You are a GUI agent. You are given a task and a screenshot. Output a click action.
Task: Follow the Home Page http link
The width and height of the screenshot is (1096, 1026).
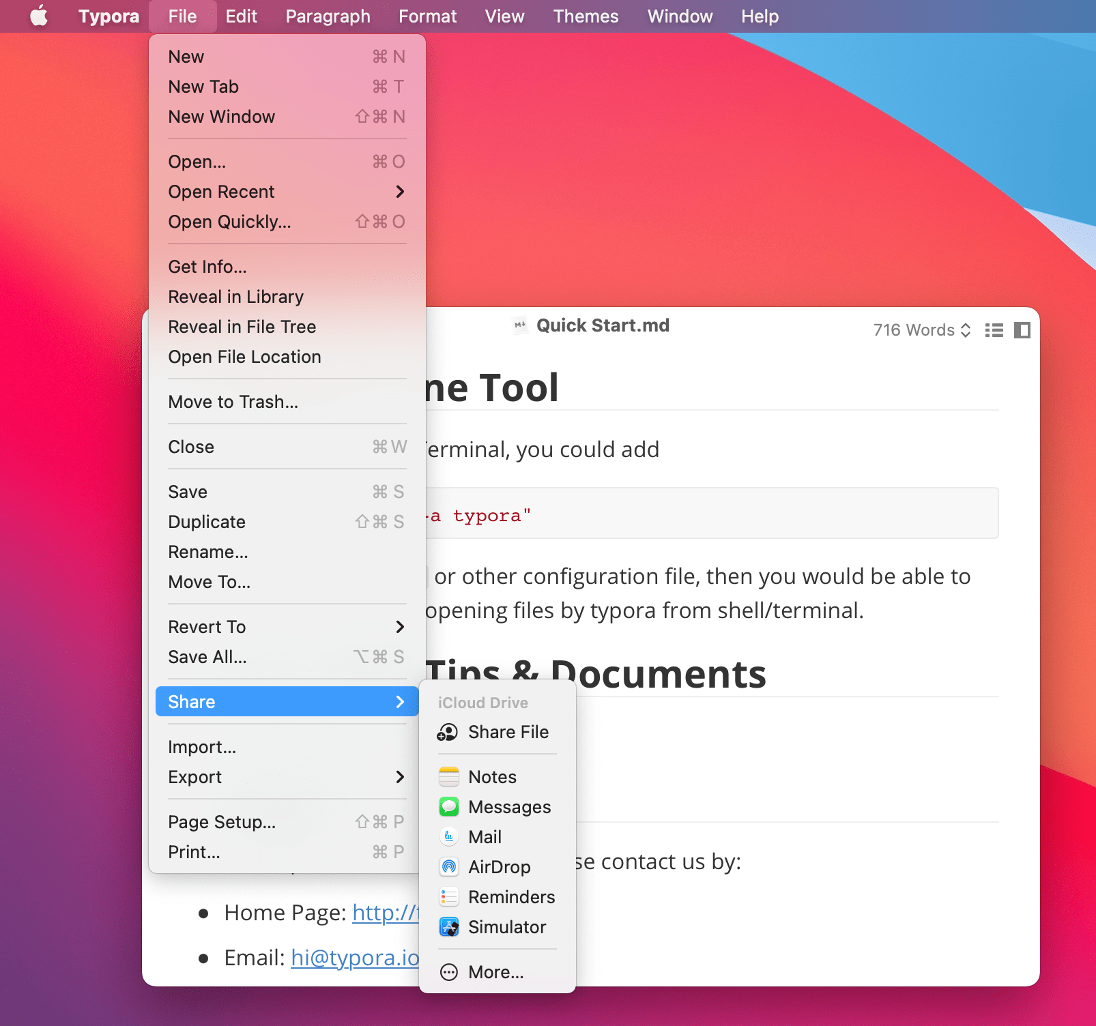tap(385, 913)
